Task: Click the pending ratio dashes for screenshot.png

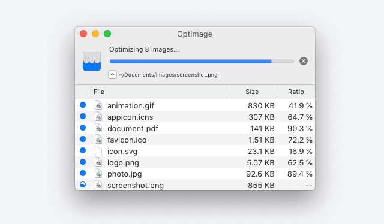Action: pos(309,186)
